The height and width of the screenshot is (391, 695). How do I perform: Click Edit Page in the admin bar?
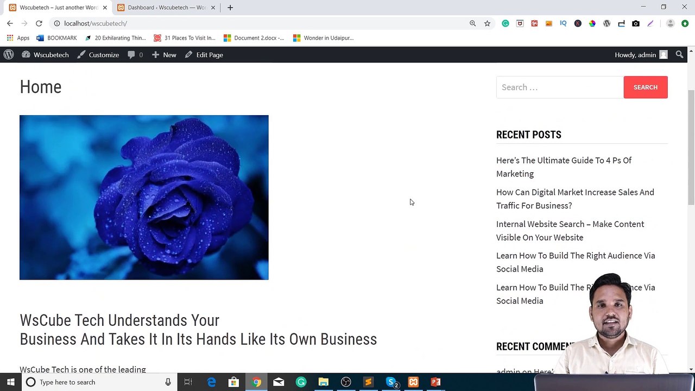pos(204,55)
